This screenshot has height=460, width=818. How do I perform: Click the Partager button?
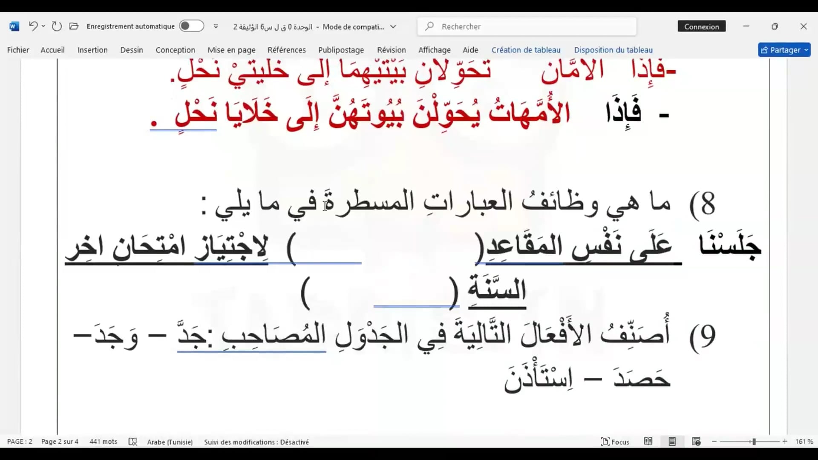pyautogui.click(x=784, y=50)
